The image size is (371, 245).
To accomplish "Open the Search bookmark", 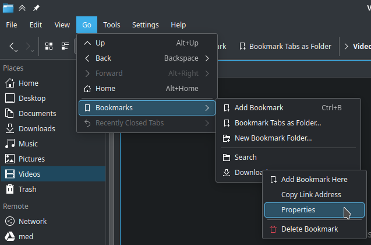I will click(x=288, y=157).
